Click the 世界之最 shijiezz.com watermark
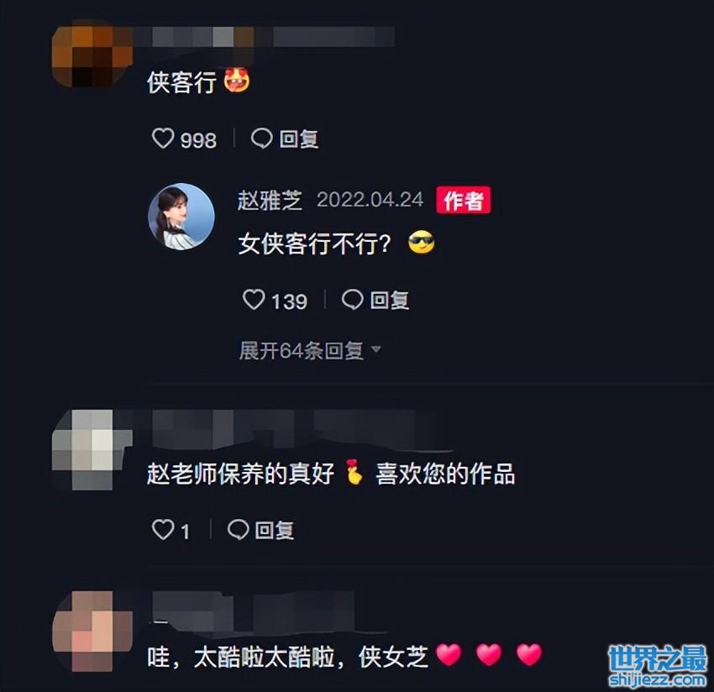 click(x=658, y=666)
